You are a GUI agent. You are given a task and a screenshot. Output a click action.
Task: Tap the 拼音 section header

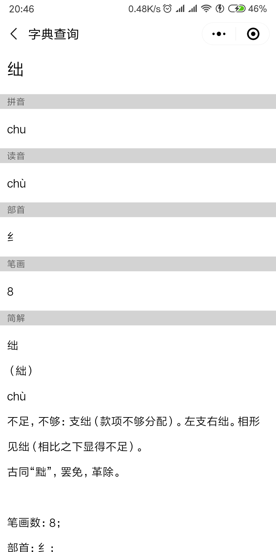pos(138,102)
